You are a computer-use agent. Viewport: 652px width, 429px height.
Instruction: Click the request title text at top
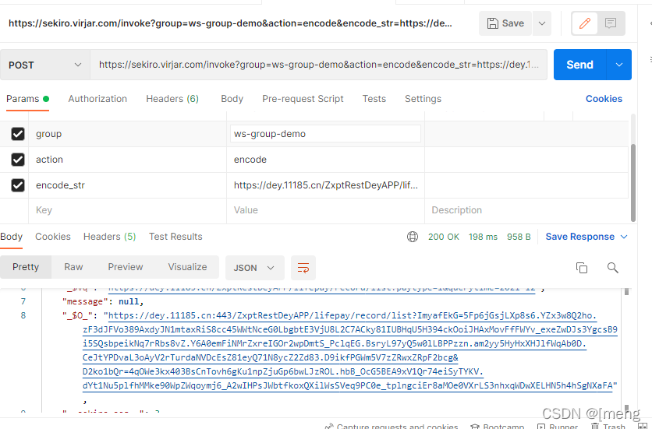point(230,23)
